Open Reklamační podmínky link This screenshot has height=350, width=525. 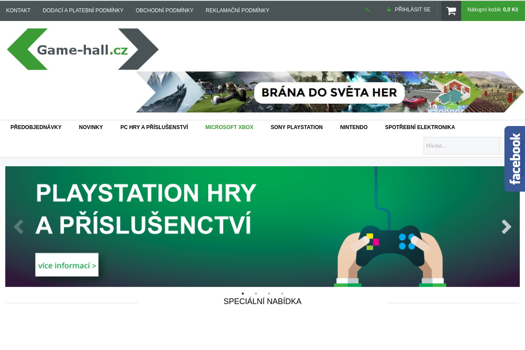point(238,10)
